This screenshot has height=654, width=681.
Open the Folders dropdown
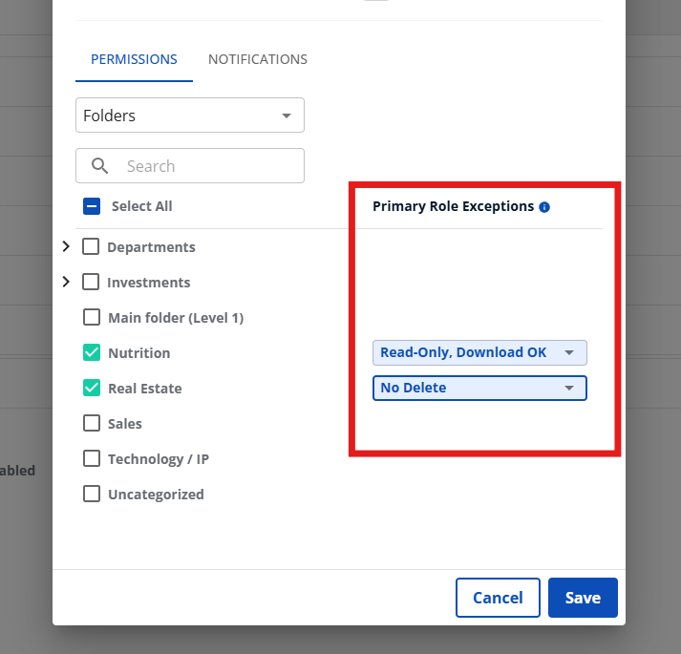click(x=189, y=116)
